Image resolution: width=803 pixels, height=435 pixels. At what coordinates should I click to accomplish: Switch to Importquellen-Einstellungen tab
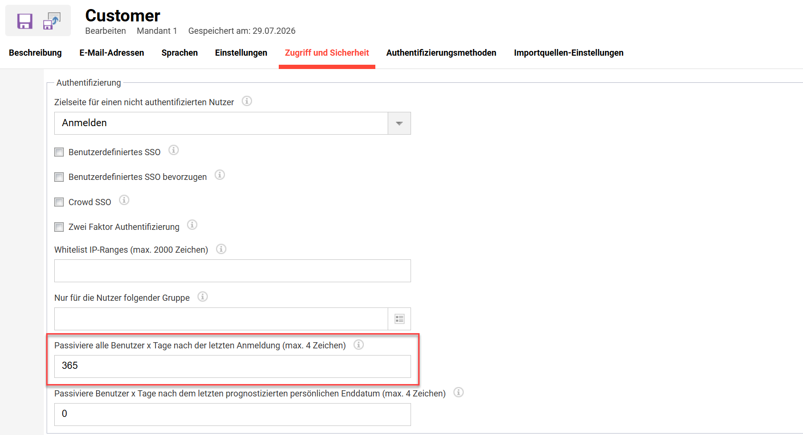click(569, 53)
